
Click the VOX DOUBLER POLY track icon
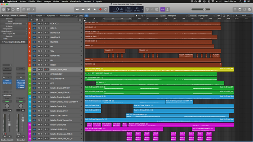[34, 129]
